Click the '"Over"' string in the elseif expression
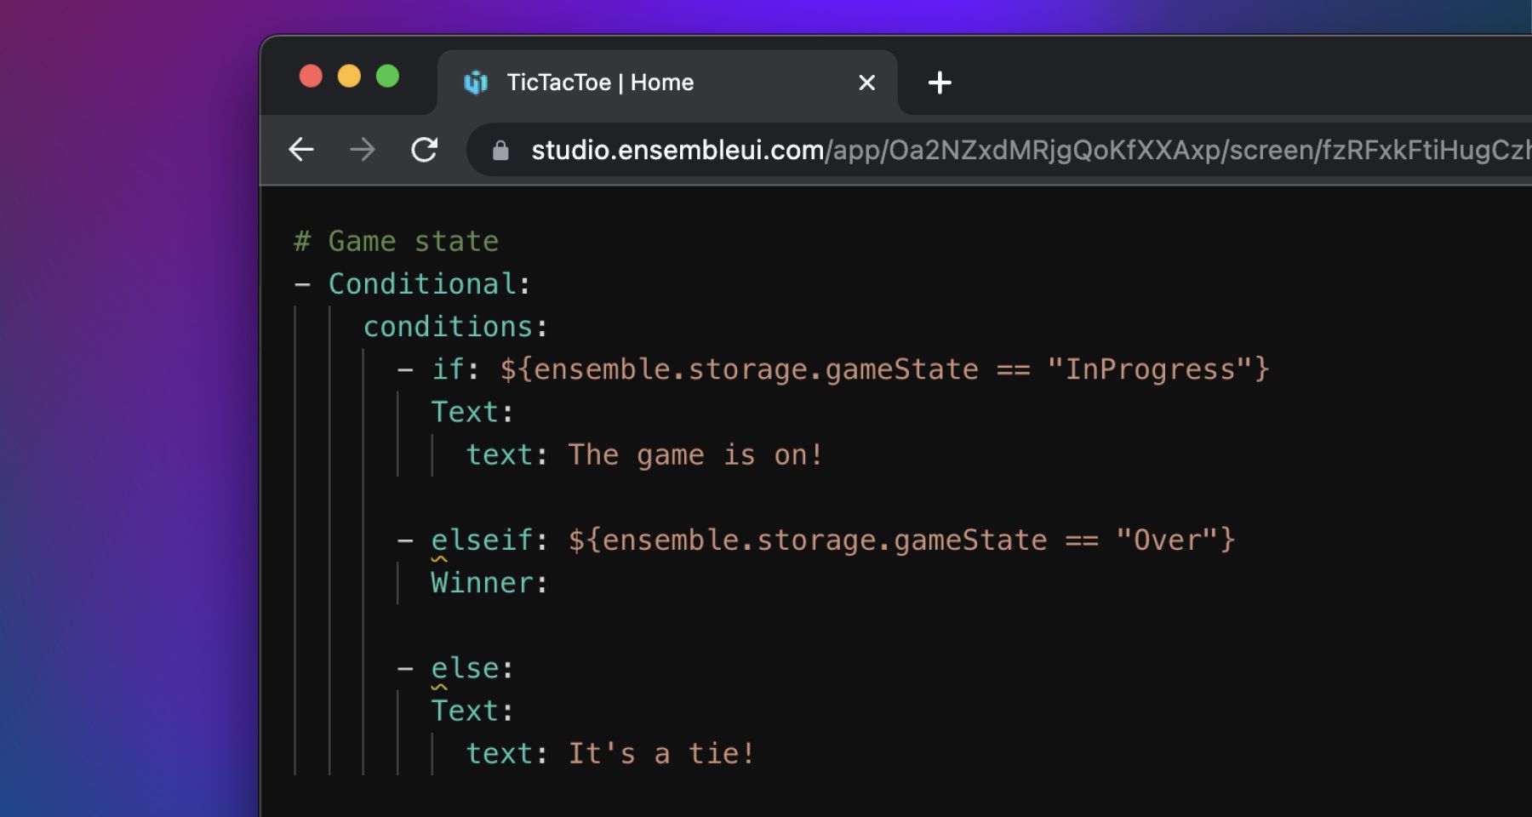The height and width of the screenshot is (817, 1532). (1167, 540)
